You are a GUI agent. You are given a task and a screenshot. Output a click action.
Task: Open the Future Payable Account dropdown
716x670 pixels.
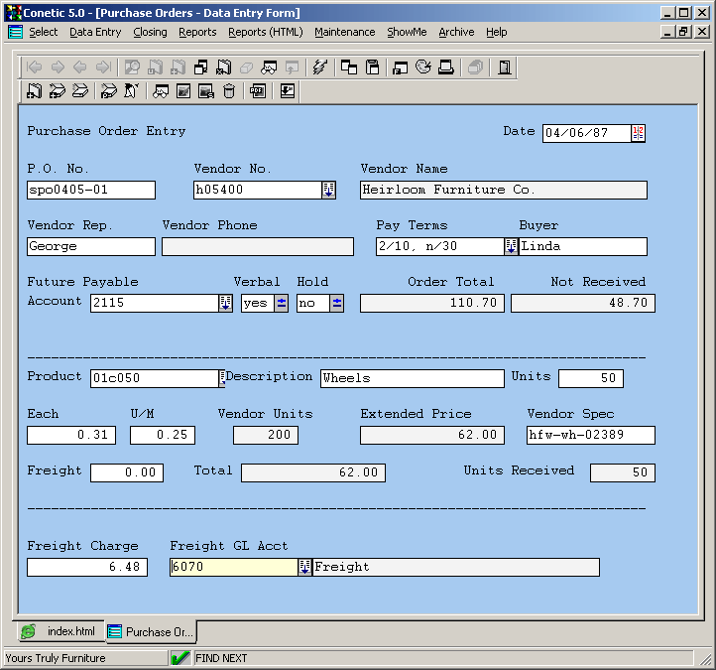pyautogui.click(x=225, y=304)
